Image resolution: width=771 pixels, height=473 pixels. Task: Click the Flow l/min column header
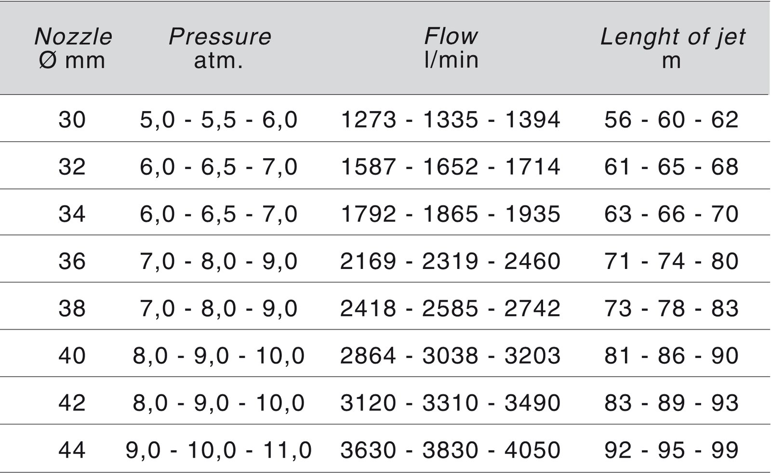(x=451, y=48)
